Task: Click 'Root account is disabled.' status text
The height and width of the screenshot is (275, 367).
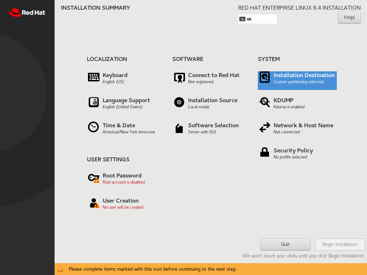Action: (124, 182)
